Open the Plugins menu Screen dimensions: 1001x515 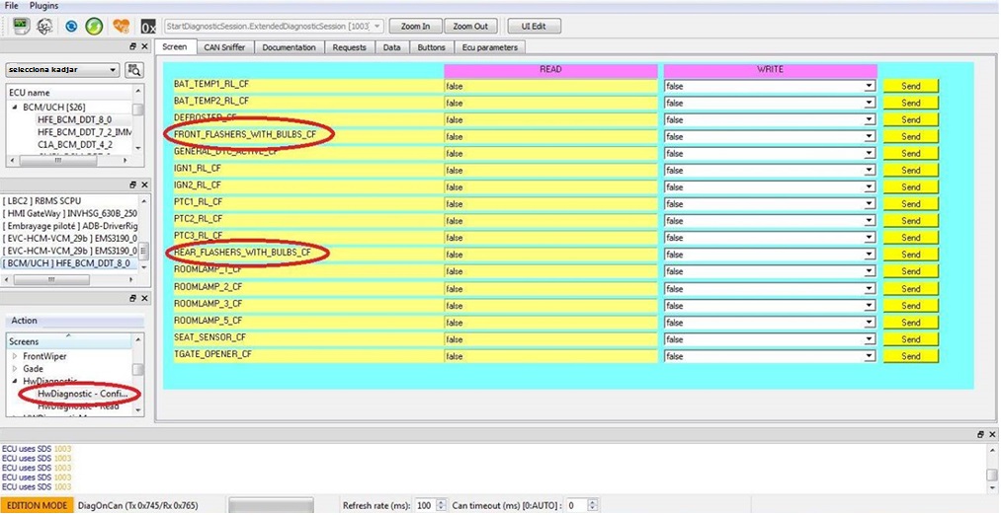pyautogui.click(x=44, y=6)
